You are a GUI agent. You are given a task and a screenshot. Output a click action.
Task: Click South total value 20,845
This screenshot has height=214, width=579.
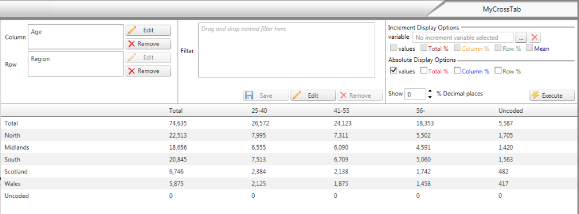[x=178, y=160]
